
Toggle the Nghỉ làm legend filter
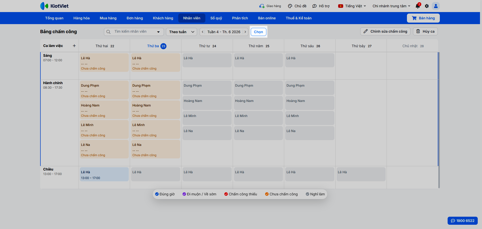315,194
